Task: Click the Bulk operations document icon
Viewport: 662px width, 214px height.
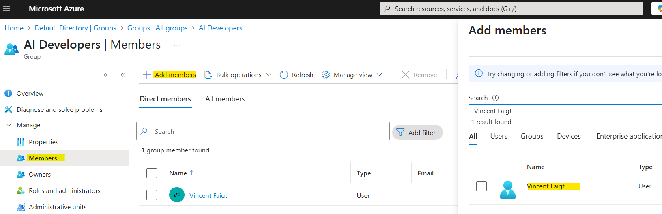Action: click(x=208, y=75)
